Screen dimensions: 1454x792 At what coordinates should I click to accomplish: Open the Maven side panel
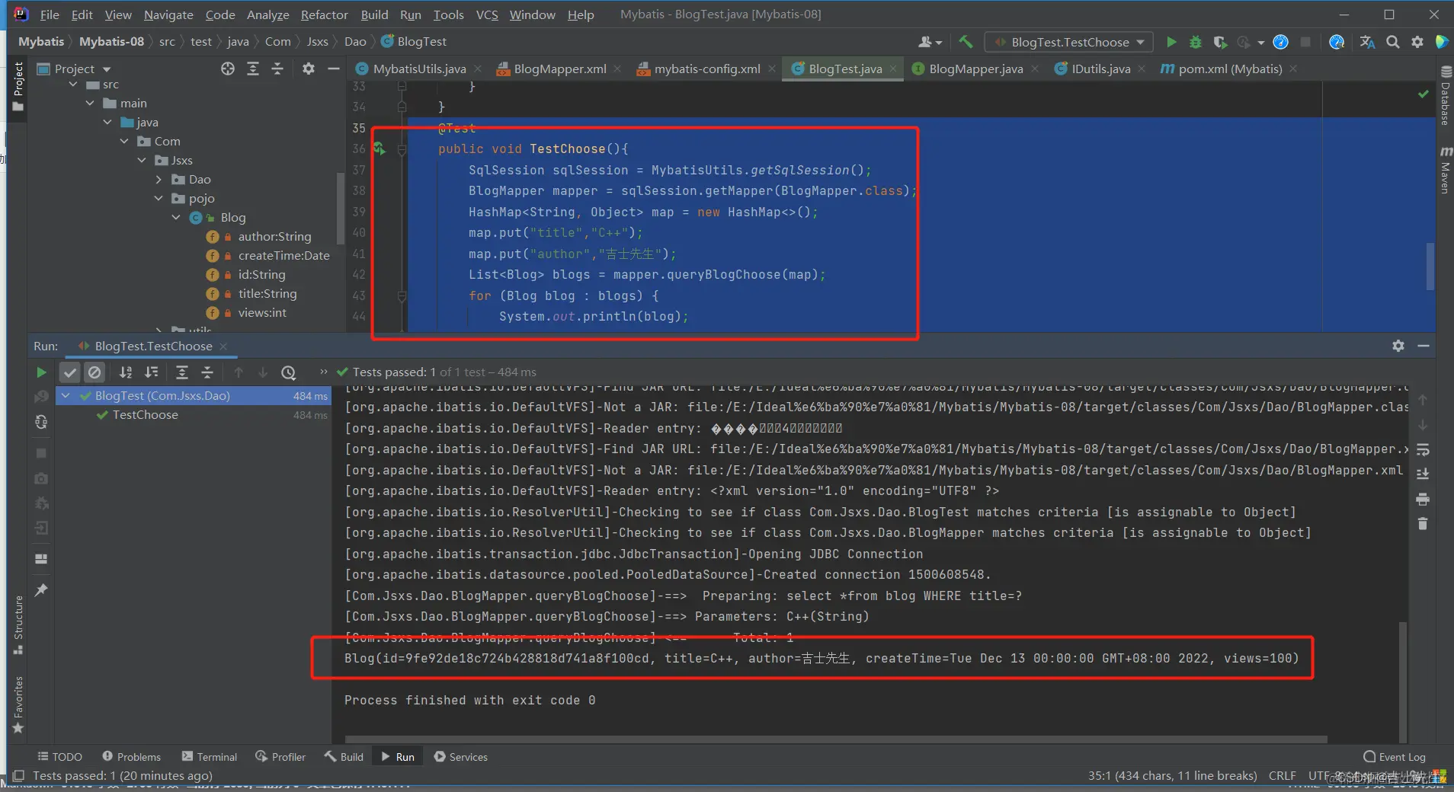tap(1444, 169)
